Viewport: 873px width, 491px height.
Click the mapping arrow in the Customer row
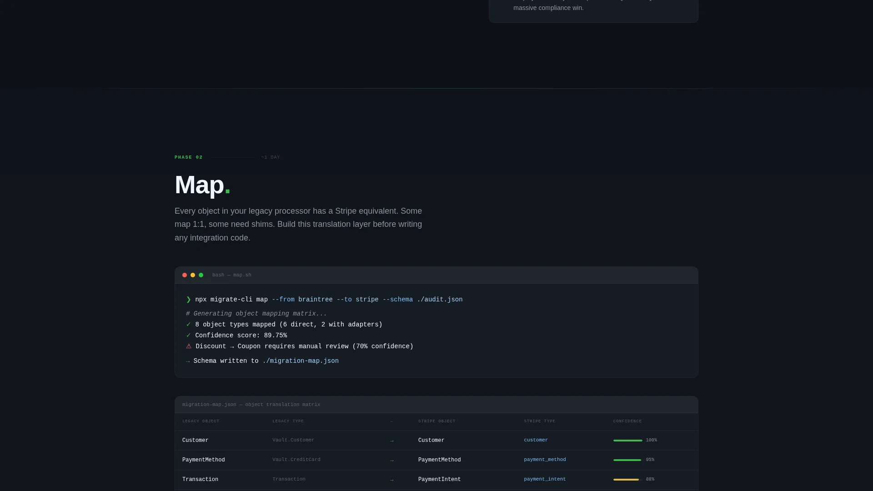coord(392,441)
